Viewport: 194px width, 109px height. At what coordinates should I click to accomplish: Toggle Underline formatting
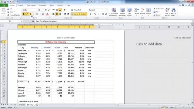[30, 14]
